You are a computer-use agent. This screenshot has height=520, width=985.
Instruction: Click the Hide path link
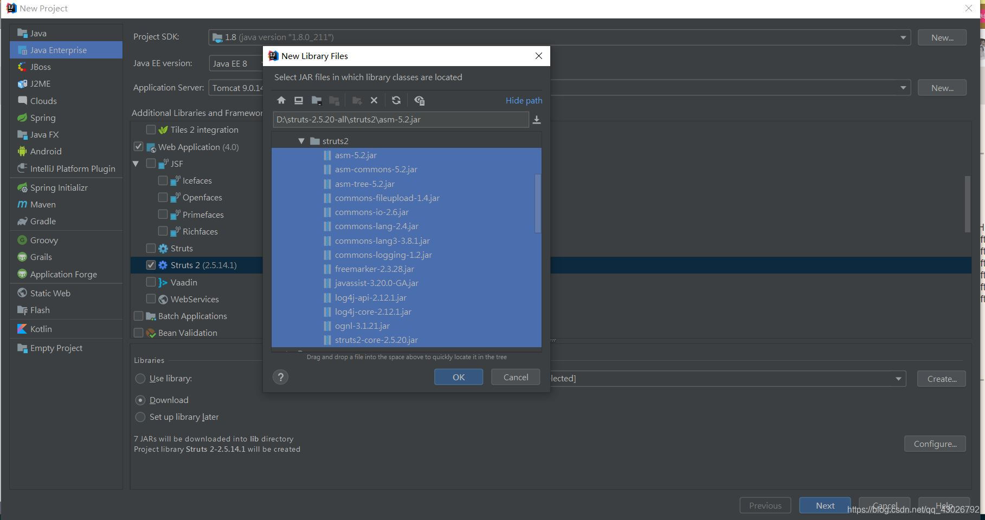coord(524,100)
